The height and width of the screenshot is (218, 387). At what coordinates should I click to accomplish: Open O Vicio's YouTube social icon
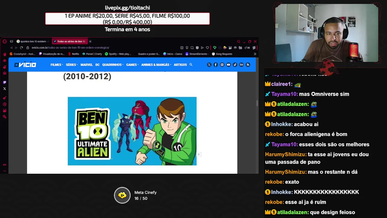point(229,64)
